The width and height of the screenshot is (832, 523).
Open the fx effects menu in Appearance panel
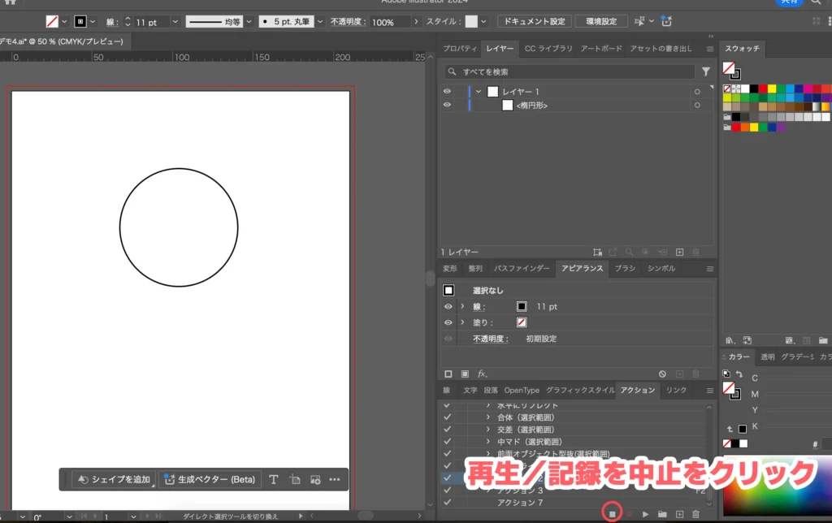(480, 374)
